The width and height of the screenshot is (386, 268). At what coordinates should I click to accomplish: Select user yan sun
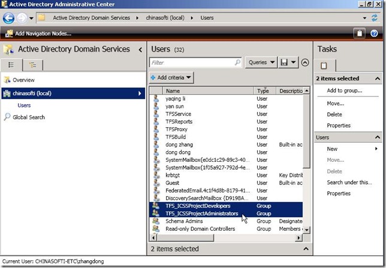[x=226, y=106]
